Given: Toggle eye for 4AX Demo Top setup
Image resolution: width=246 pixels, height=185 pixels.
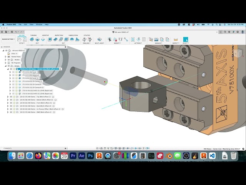Looking at the screenshot, I should [11, 97].
